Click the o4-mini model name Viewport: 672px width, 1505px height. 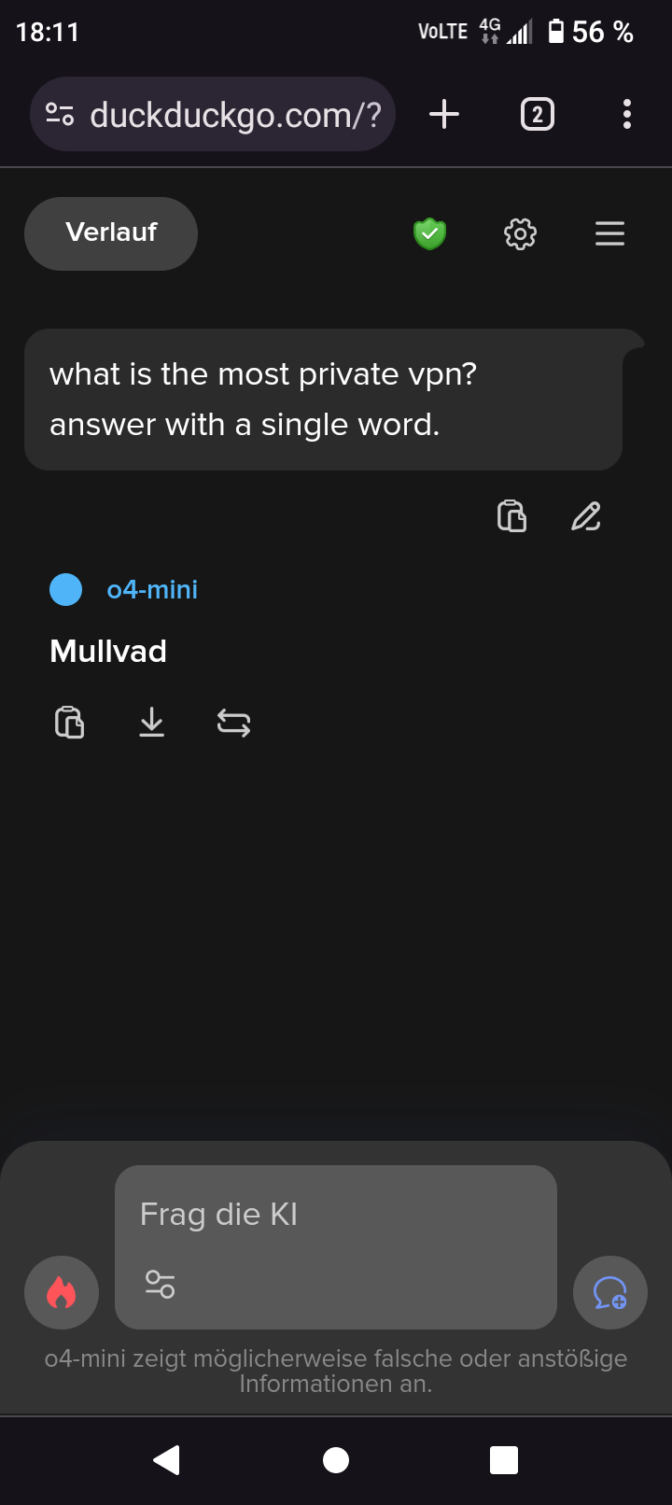coord(152,590)
